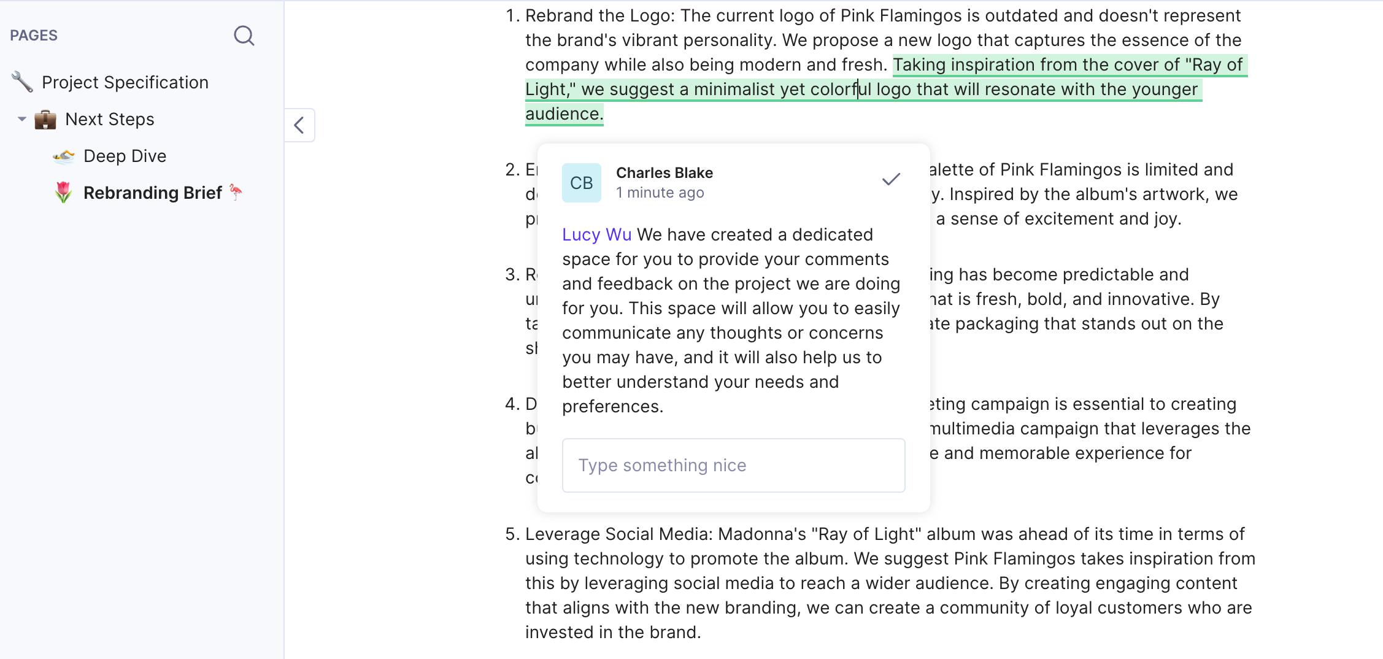Collapse the sidebar using the left chevron
Image resolution: width=1383 pixels, height=659 pixels.
(x=299, y=125)
